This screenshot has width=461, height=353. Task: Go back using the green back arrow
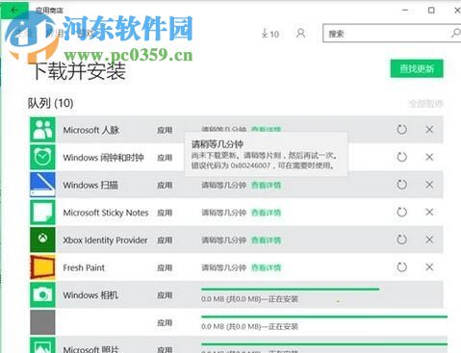point(14,11)
